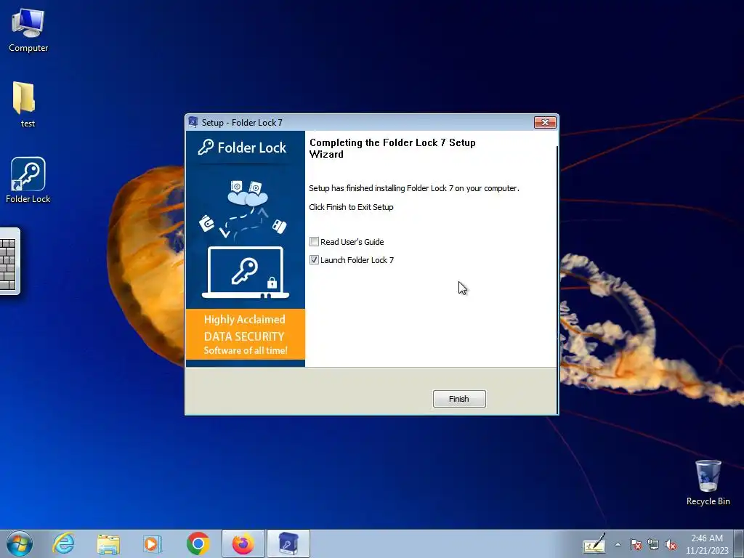Switch to Firefox in the taskbar
This screenshot has height=558, width=744.
243,543
